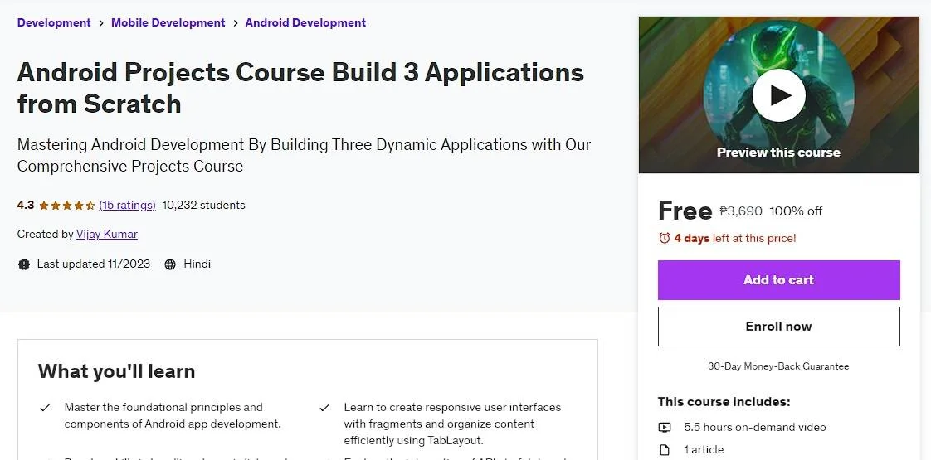
Task: Click the star rating icons
Action: tap(66, 206)
